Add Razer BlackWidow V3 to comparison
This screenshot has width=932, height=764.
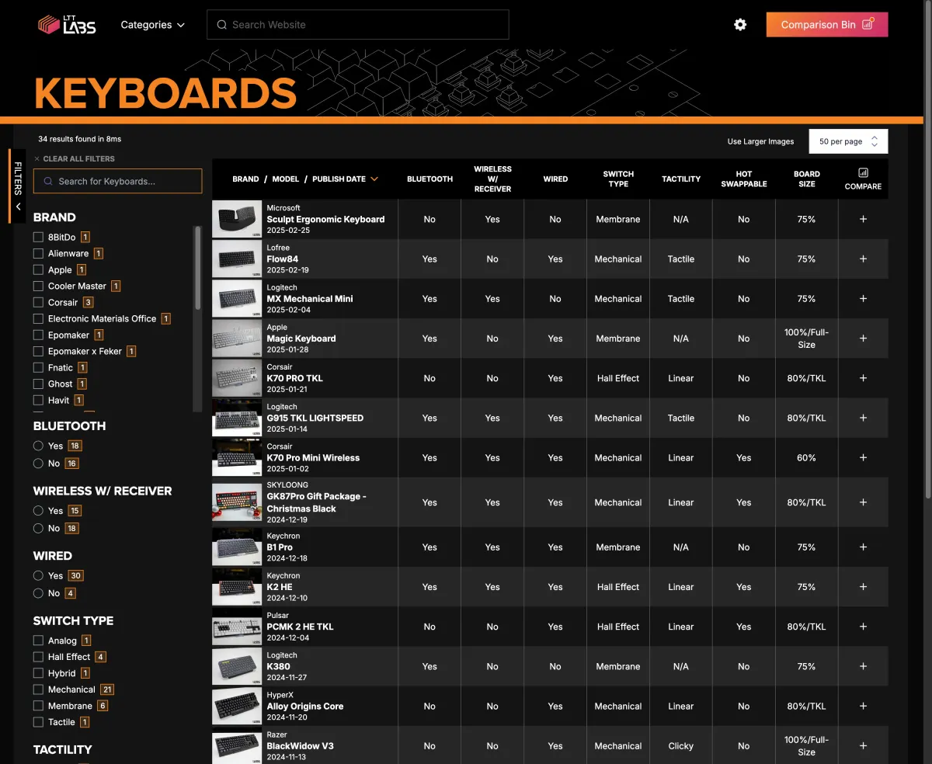click(863, 746)
